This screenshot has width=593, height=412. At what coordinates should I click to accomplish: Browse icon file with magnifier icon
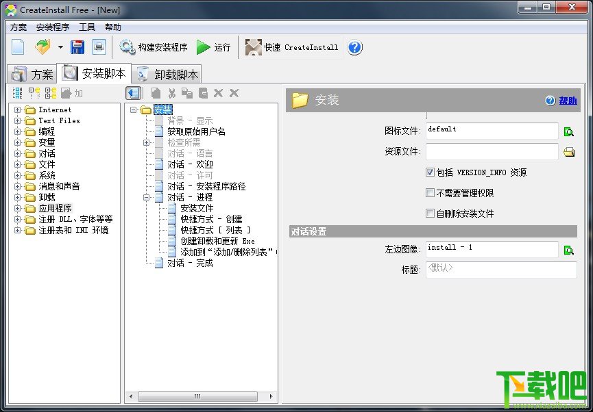tap(569, 132)
